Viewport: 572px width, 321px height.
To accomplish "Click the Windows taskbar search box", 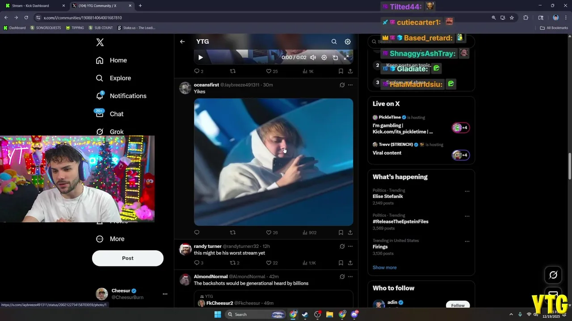I will click(255, 314).
